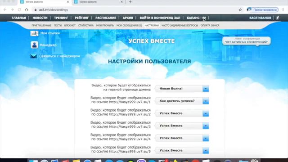
Task: Open the browser home icon
Action: pyautogui.click(x=27, y=10)
